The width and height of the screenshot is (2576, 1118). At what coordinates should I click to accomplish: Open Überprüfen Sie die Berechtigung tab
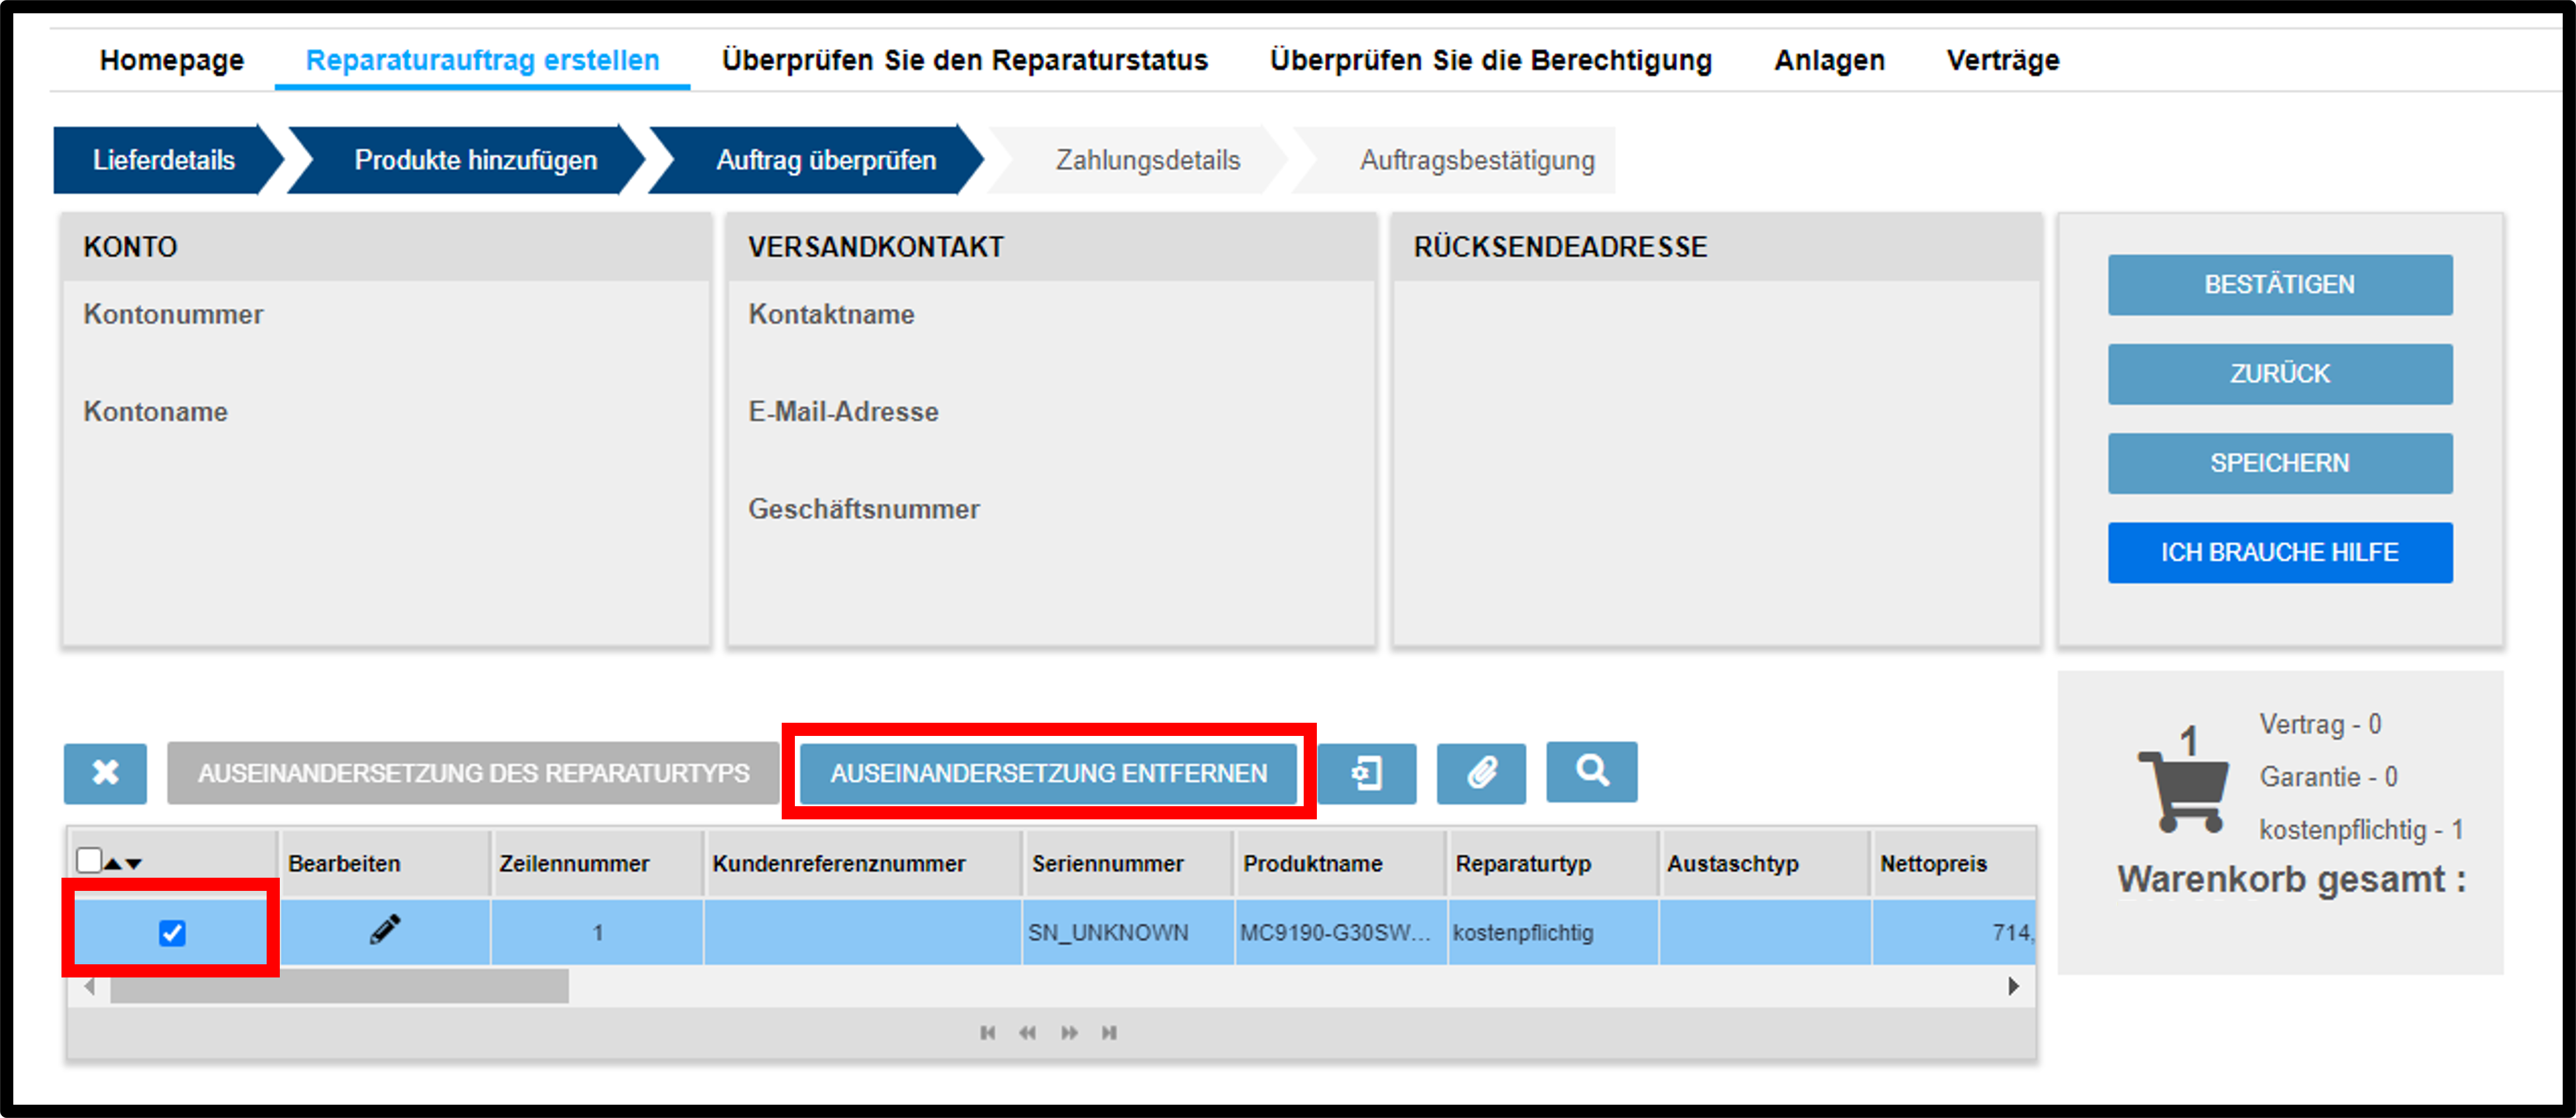1491,60
